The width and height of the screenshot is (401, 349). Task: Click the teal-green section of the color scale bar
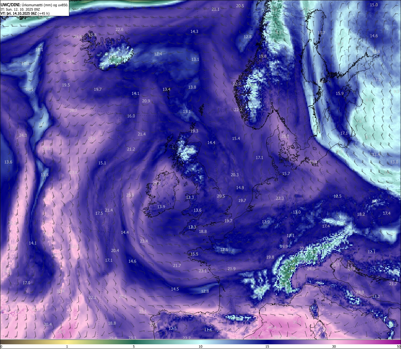coord(135,342)
